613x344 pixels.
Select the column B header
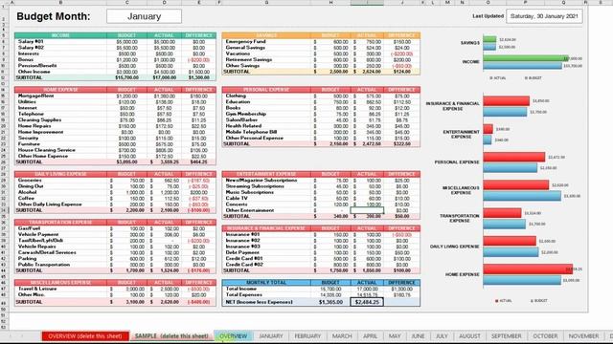tap(60, 2)
